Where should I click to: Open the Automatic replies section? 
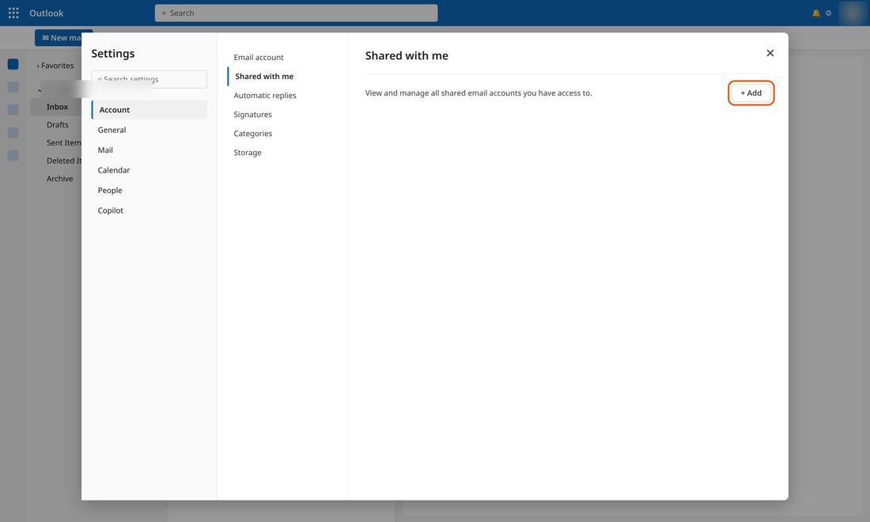tap(283, 96)
